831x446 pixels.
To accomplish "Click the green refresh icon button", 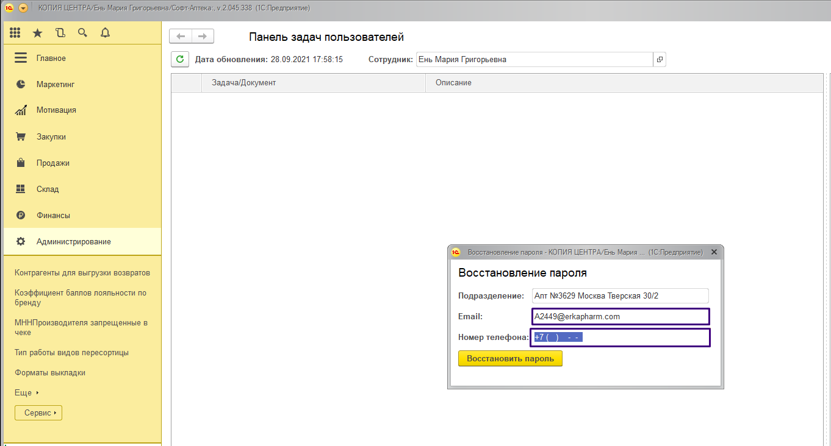I will click(179, 59).
